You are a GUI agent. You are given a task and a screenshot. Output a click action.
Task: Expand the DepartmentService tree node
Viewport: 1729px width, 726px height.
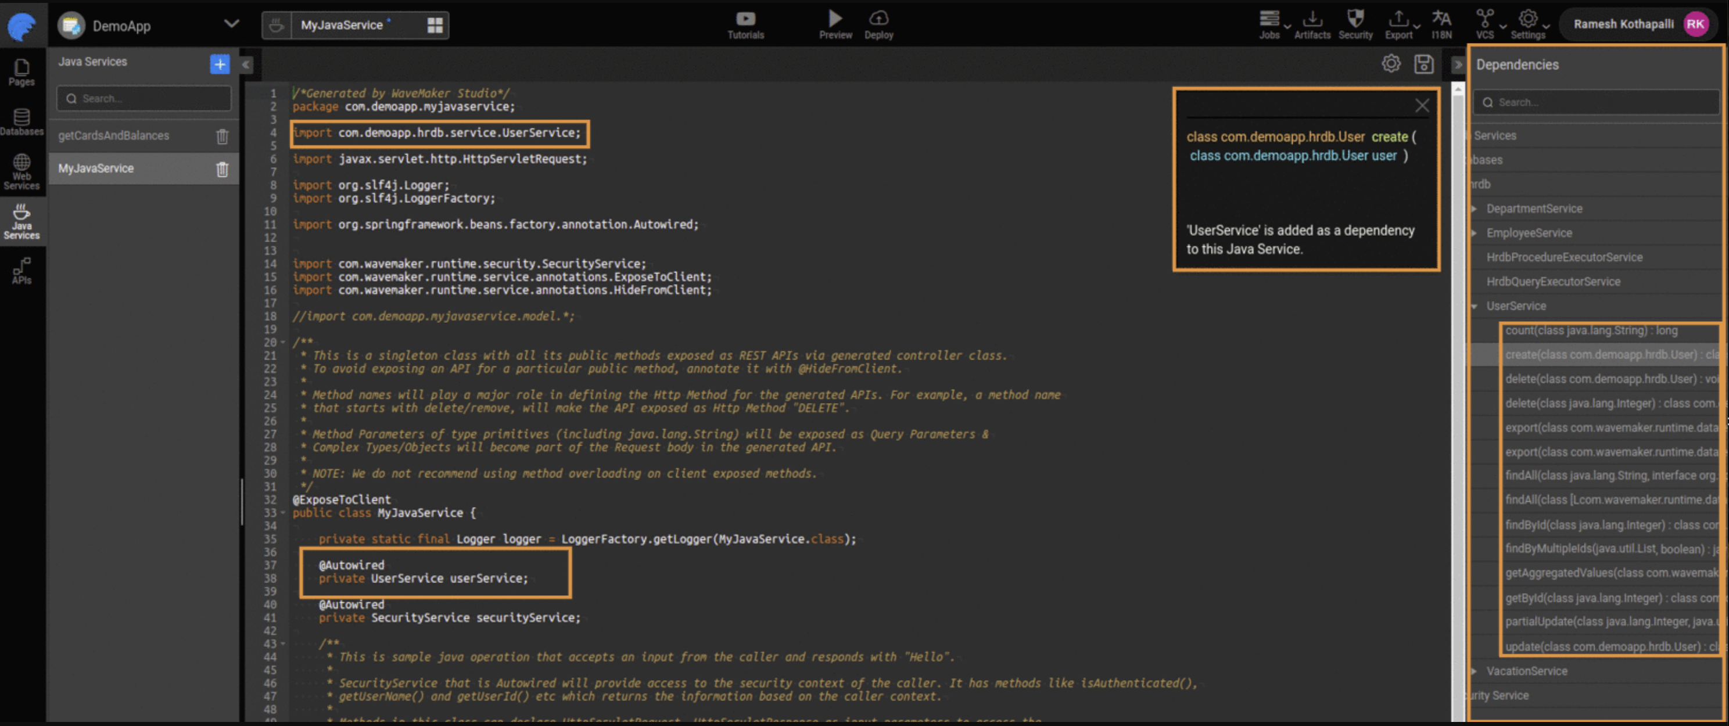[1475, 209]
